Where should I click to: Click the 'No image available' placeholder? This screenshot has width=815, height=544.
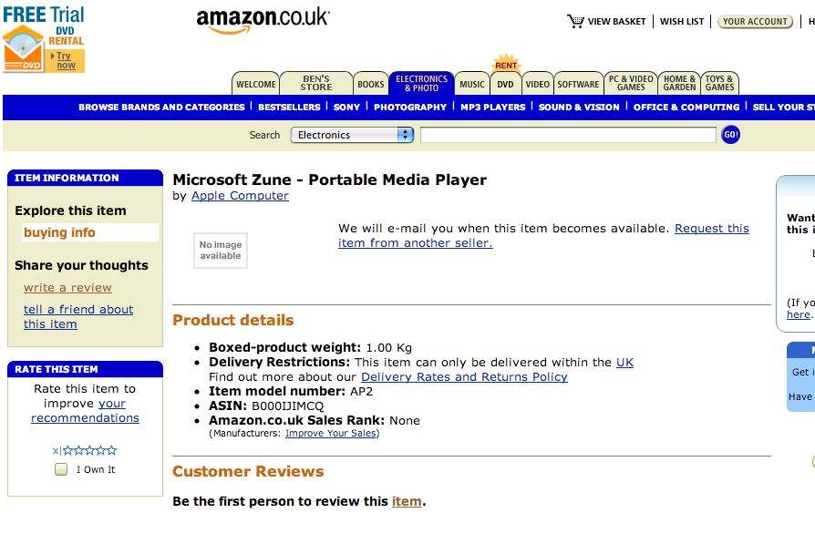click(219, 250)
